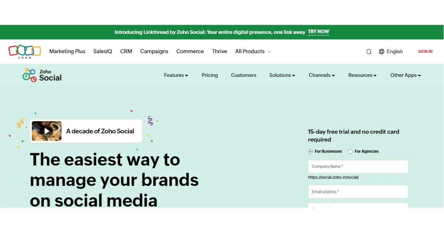Expand the Features menu
444x232 pixels.
point(176,75)
